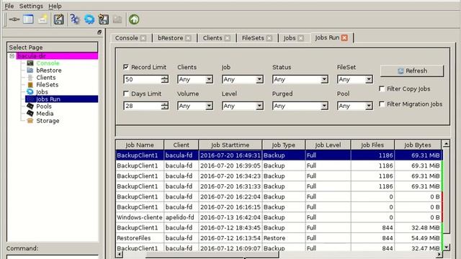Click the Record Limit value field showing 50

143,79
